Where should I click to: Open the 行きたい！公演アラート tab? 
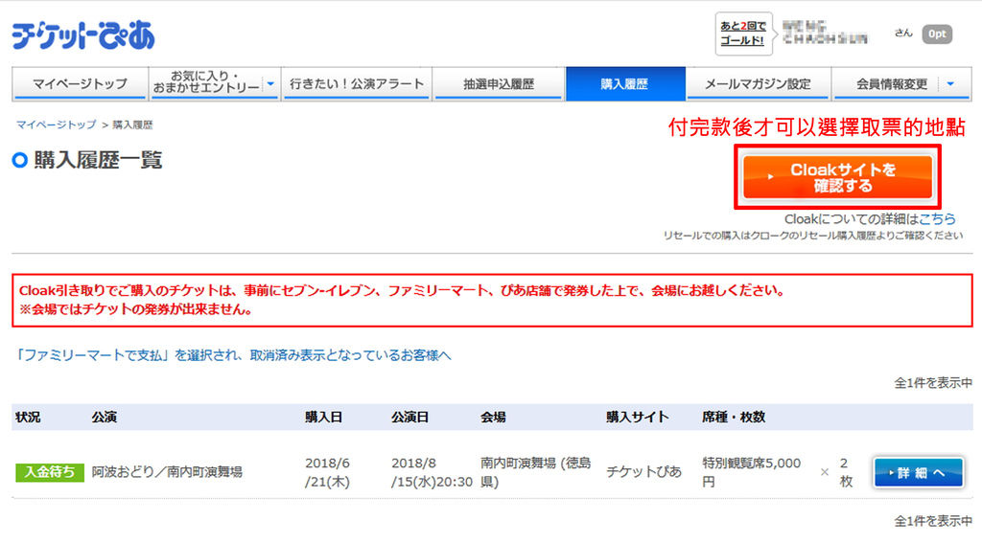point(357,84)
